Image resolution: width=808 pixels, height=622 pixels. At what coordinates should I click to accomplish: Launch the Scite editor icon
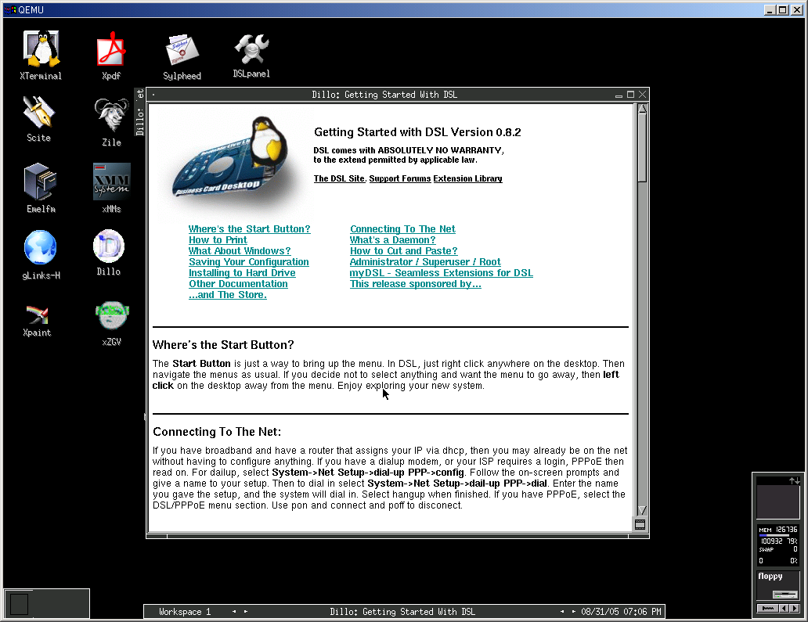[x=38, y=119]
